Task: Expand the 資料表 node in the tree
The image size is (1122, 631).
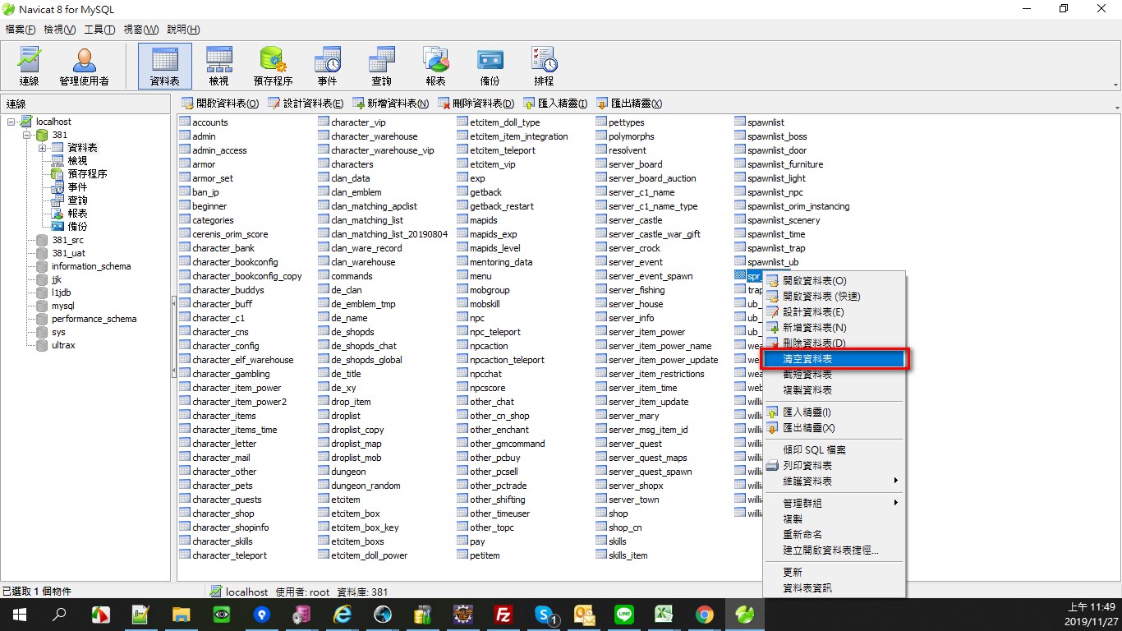Action: (x=42, y=148)
